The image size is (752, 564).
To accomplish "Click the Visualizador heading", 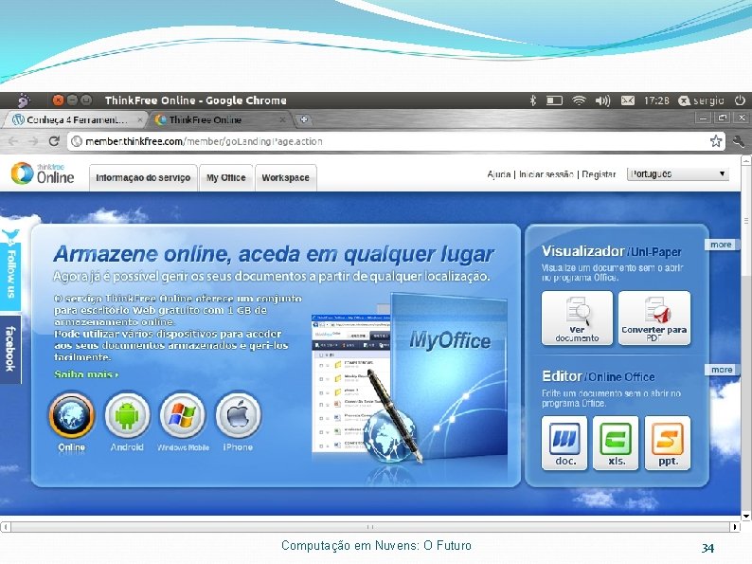I will [x=582, y=251].
